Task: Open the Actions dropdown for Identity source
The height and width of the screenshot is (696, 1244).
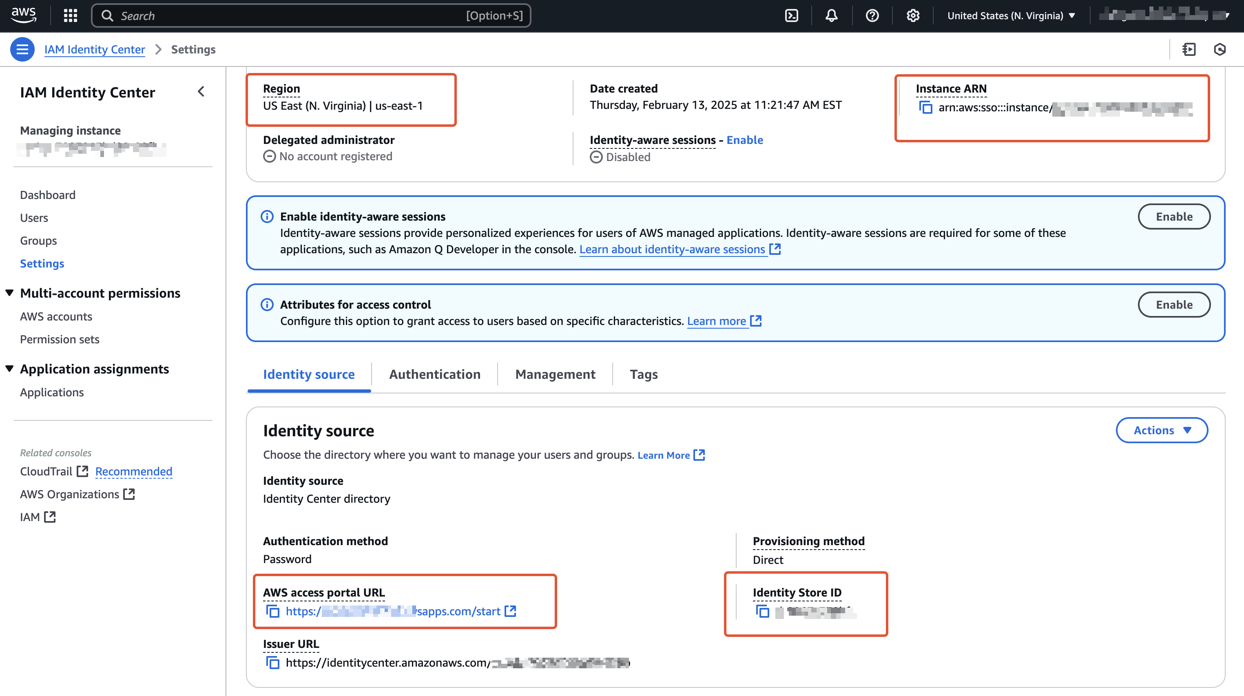Action: 1162,430
